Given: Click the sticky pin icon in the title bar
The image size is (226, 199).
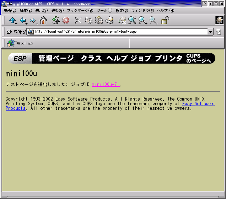Looking at the screenshot, I should pos(10,4).
